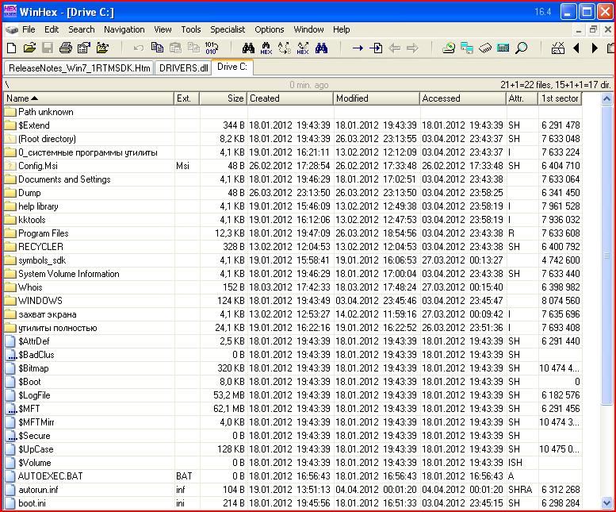The width and height of the screenshot is (616, 512).
Task: Click the black left triangle toolbar arrow
Action: (576, 48)
